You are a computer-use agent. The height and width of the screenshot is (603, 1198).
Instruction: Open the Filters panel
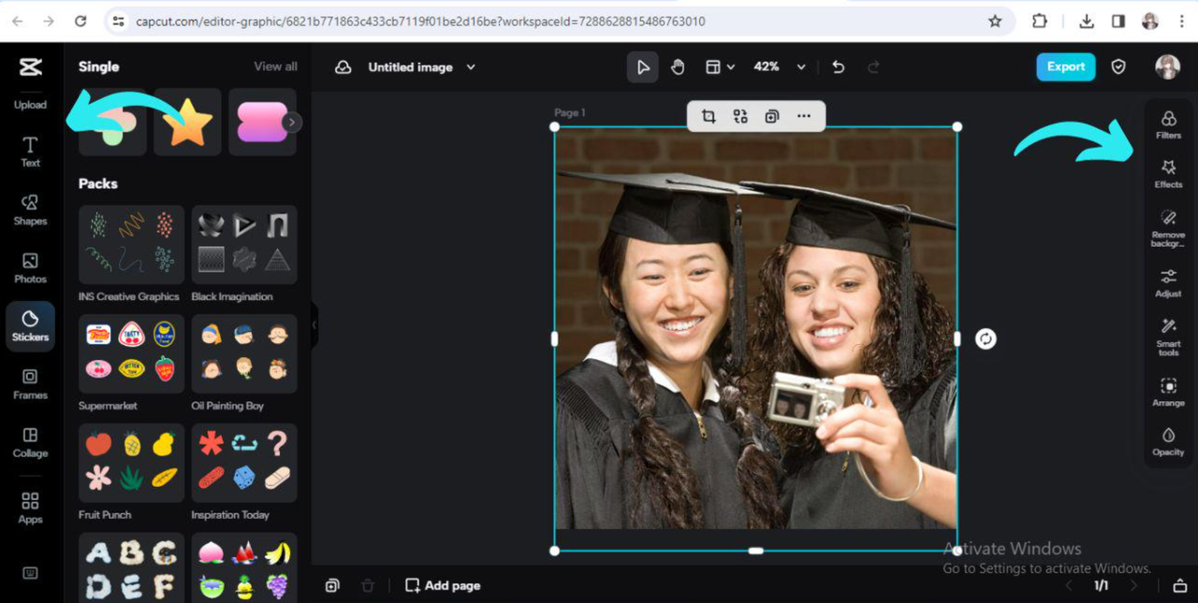(x=1168, y=124)
